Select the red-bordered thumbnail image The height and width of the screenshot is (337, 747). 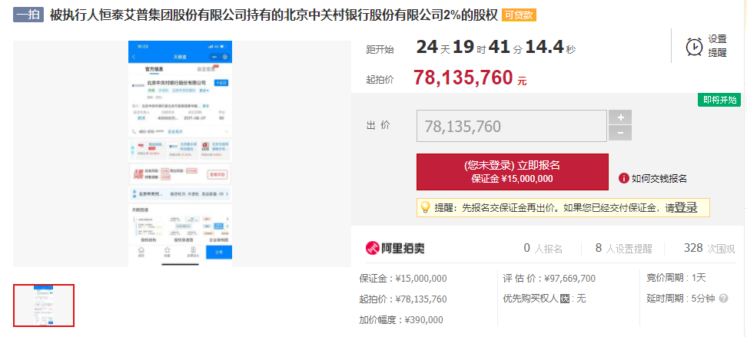(44, 306)
